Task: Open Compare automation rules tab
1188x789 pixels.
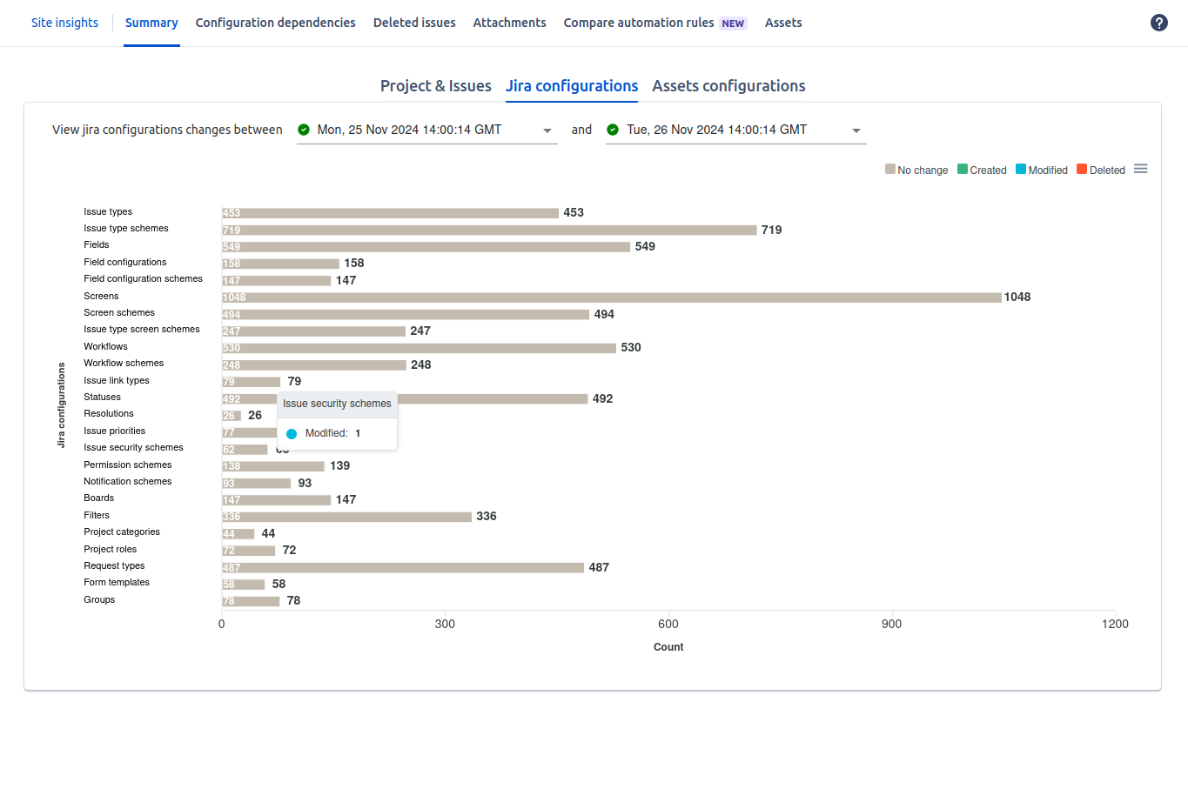Action: tap(654, 23)
